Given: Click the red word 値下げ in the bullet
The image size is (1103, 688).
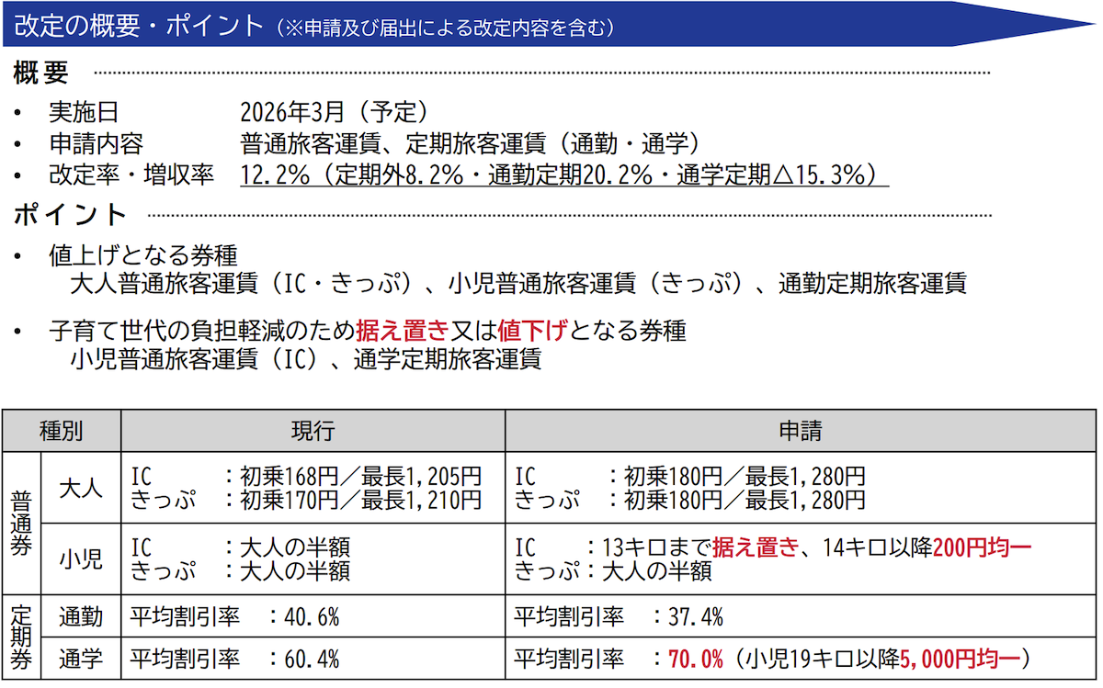Looking at the screenshot, I should click(532, 331).
